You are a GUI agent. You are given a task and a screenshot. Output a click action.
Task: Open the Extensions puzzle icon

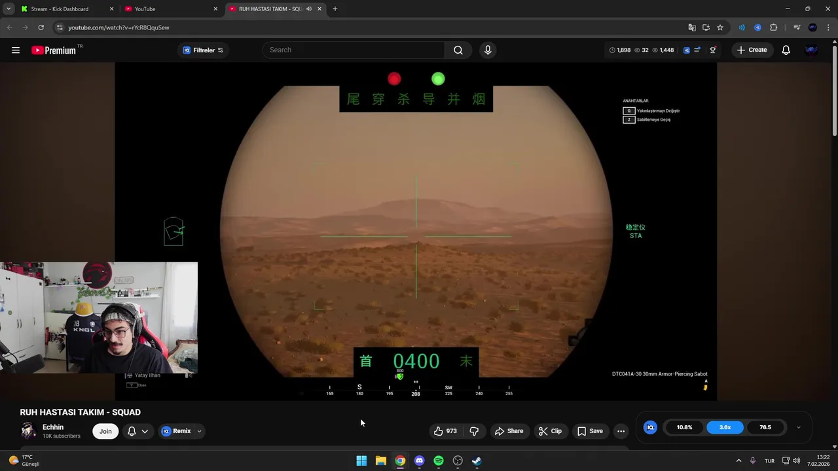pyautogui.click(x=774, y=27)
